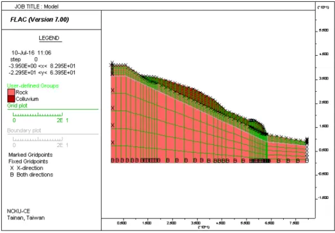Select the User-defined Groups label
The width and height of the screenshot is (335, 233).
point(33,86)
